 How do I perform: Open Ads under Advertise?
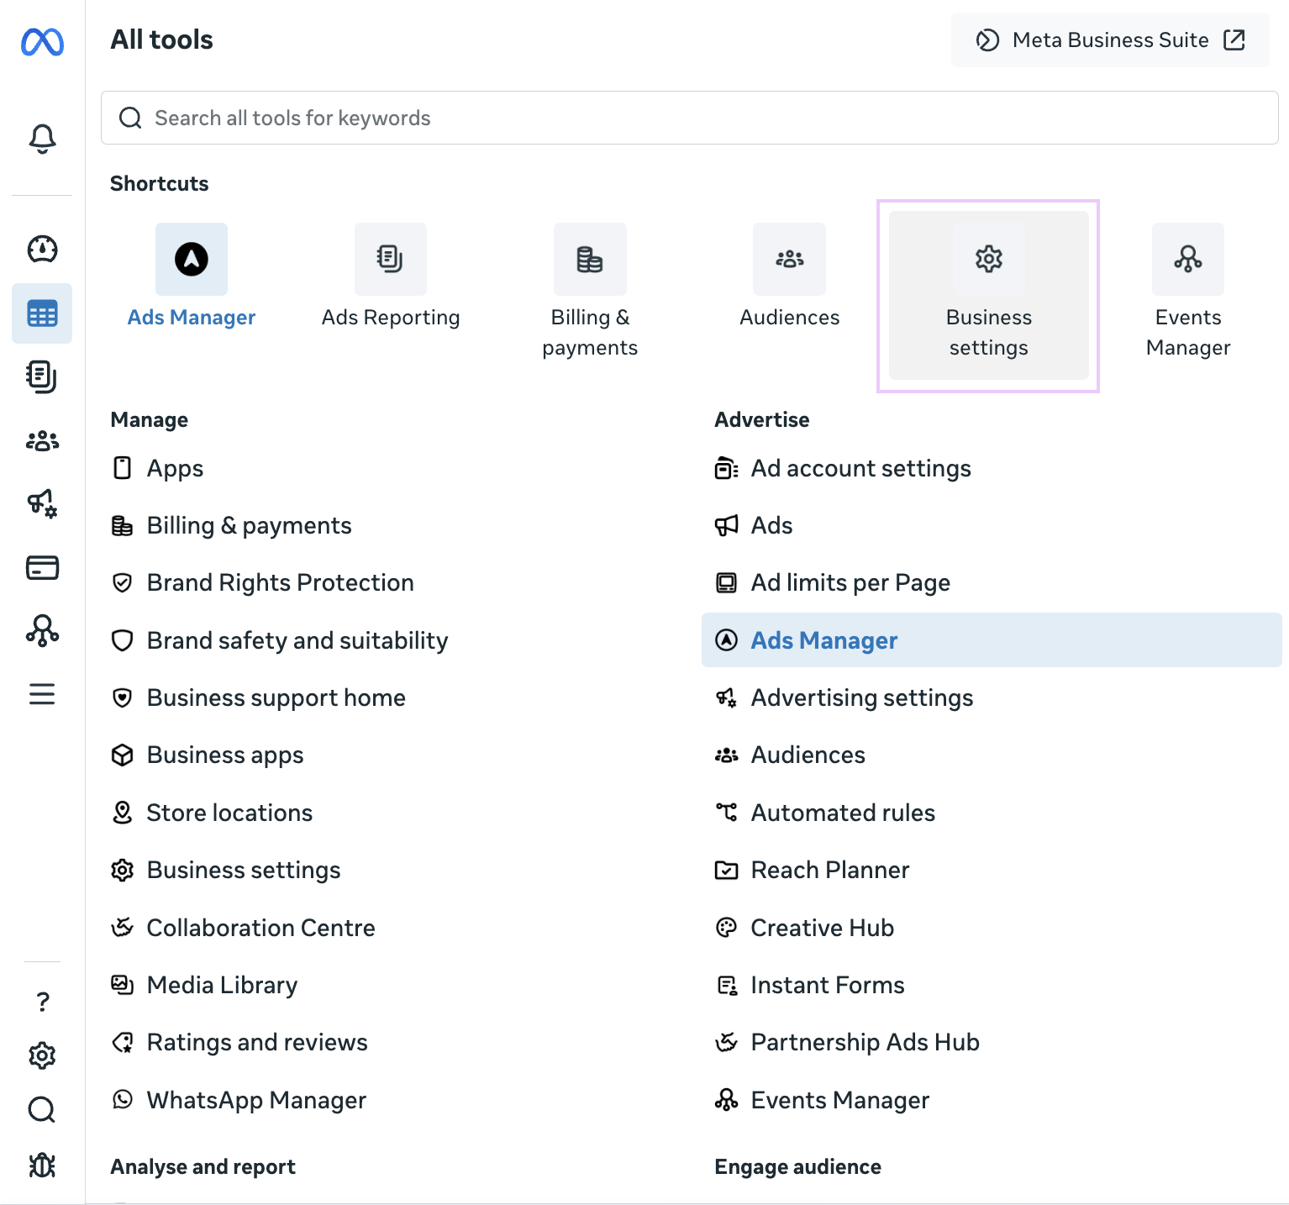pos(754,525)
